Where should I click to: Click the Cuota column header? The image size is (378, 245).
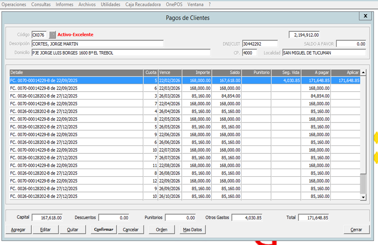pyautogui.click(x=151, y=73)
